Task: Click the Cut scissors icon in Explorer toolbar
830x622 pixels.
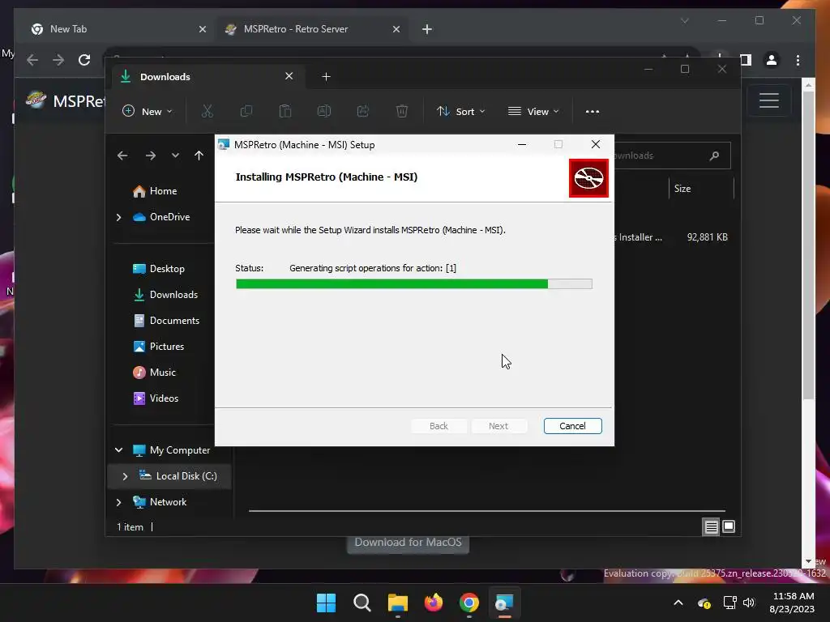Action: (x=207, y=112)
